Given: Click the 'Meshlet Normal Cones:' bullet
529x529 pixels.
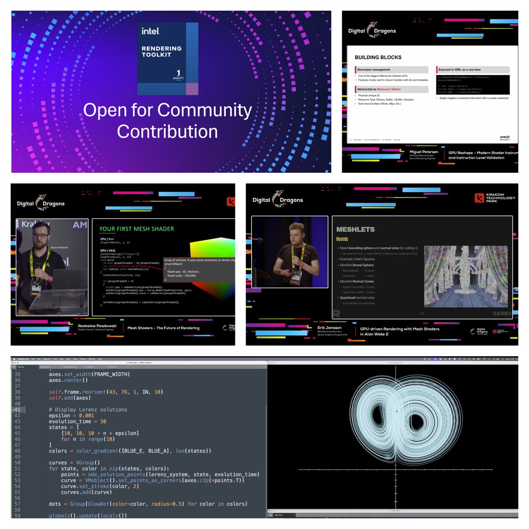Looking at the screenshot, I should [x=357, y=281].
